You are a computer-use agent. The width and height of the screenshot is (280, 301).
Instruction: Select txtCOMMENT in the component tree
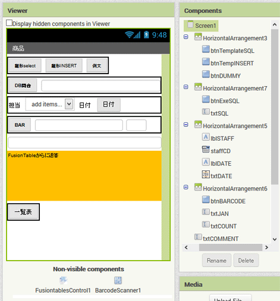click(x=221, y=239)
